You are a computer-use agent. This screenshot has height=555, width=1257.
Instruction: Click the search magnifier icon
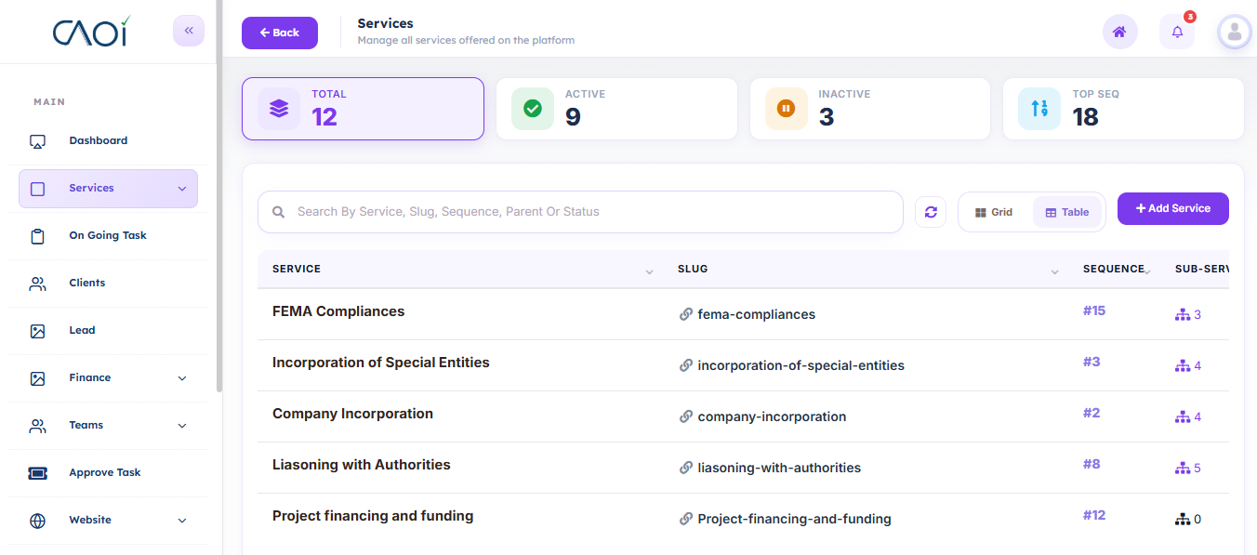tap(278, 212)
